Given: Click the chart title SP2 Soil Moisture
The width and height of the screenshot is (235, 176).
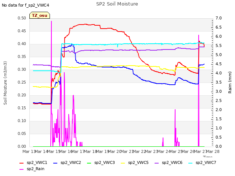Looking at the screenshot, I should pos(117,4).
